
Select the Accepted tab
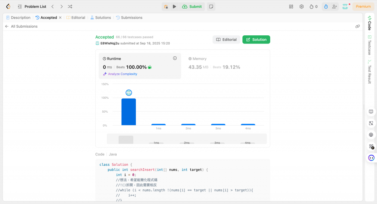coord(46,18)
